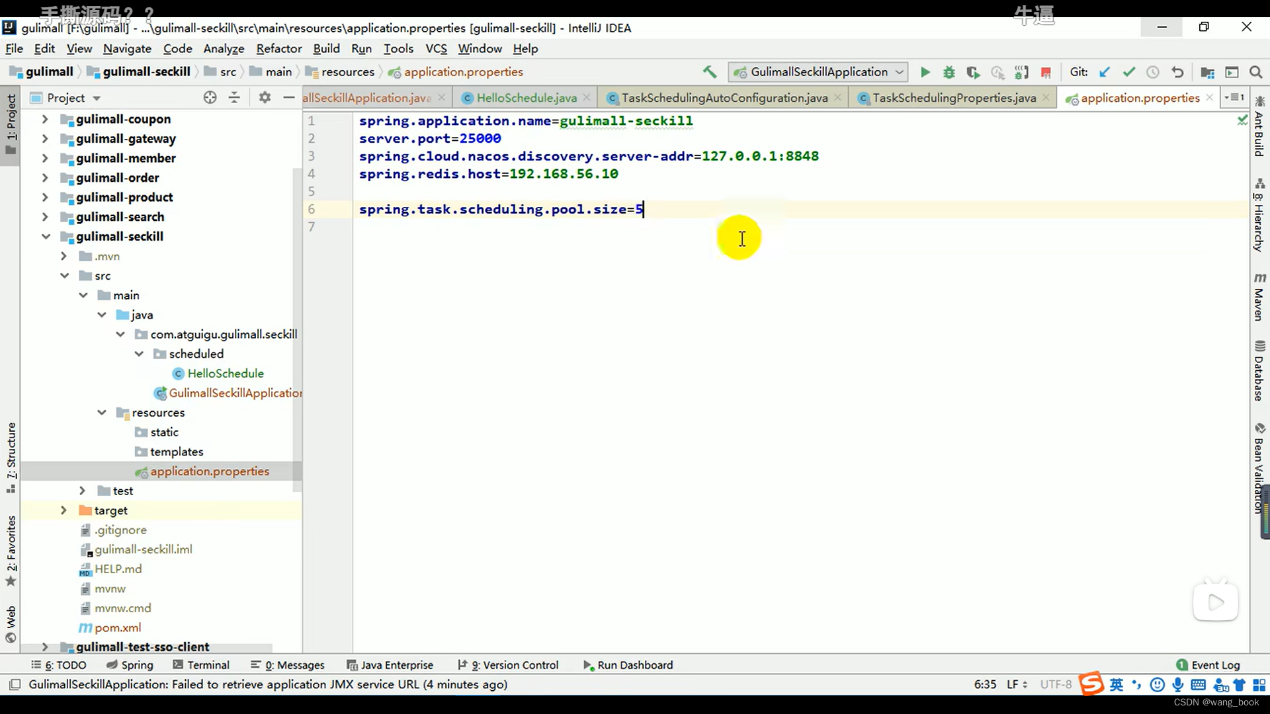Click UTF-8 encoding in status bar
This screenshot has width=1270, height=714.
tap(1055, 684)
